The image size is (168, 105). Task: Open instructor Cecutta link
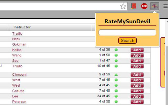[18, 91]
